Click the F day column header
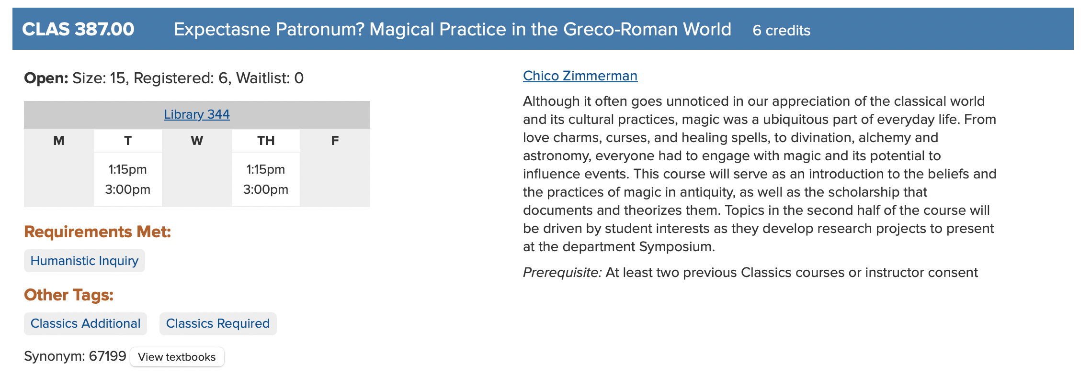Screen dimensions: 1091x376 click(335, 141)
